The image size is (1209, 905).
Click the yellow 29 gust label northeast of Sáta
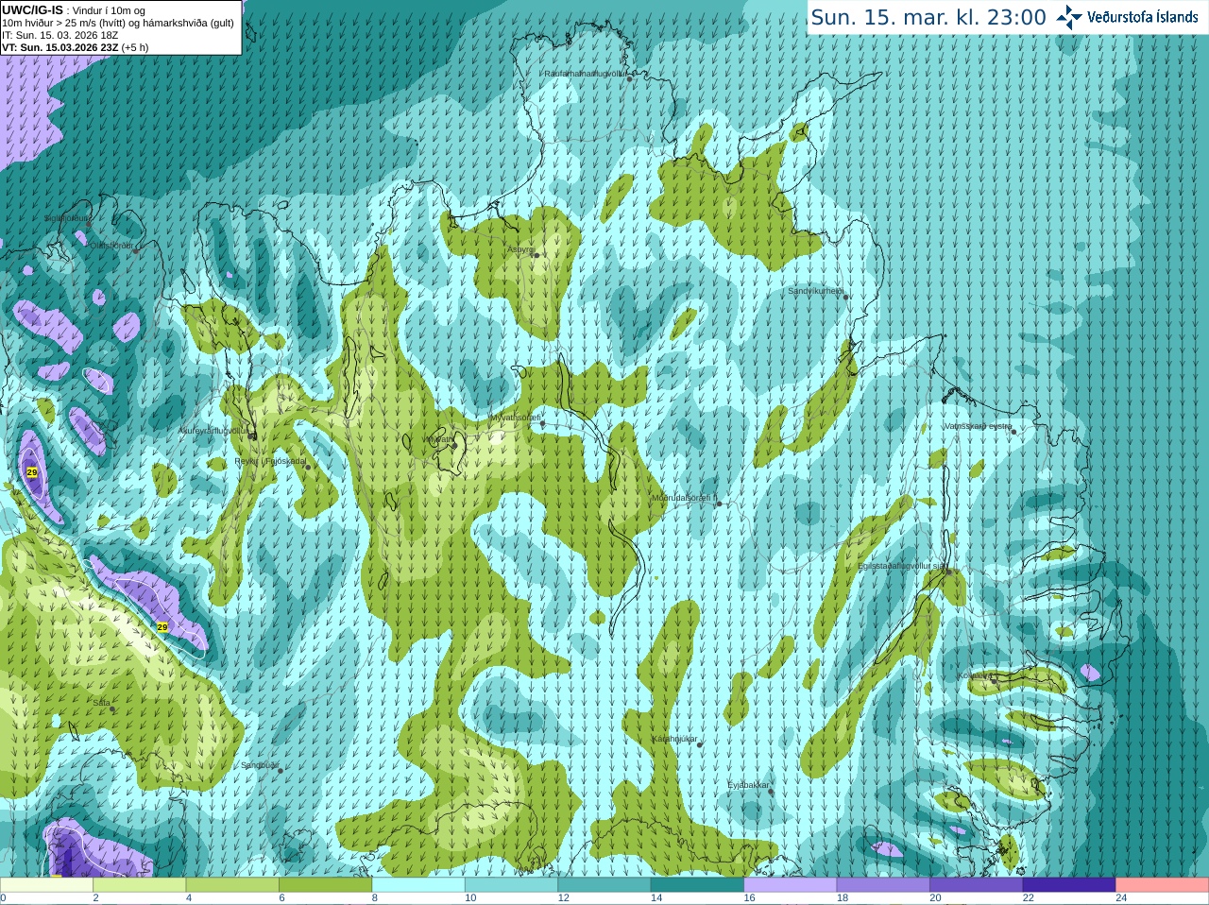pos(162,627)
